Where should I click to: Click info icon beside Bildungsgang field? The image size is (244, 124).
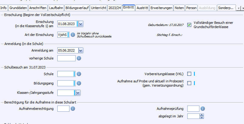pos(79,83)
